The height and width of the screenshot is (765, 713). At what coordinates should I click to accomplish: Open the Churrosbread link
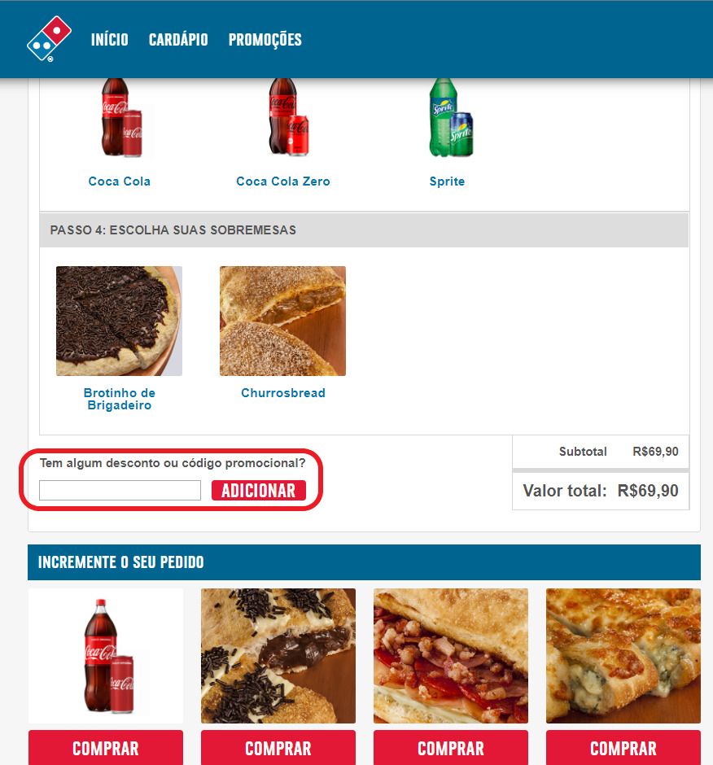click(283, 393)
